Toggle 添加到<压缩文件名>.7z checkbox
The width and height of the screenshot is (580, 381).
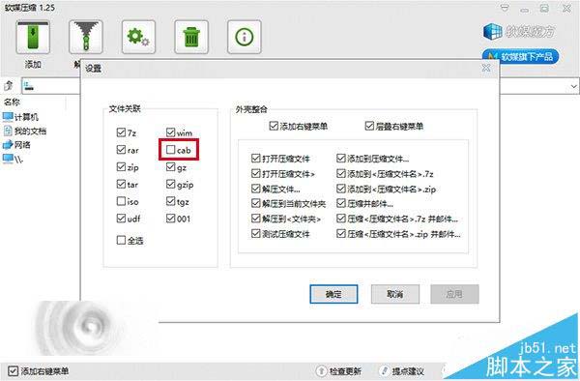pos(341,173)
